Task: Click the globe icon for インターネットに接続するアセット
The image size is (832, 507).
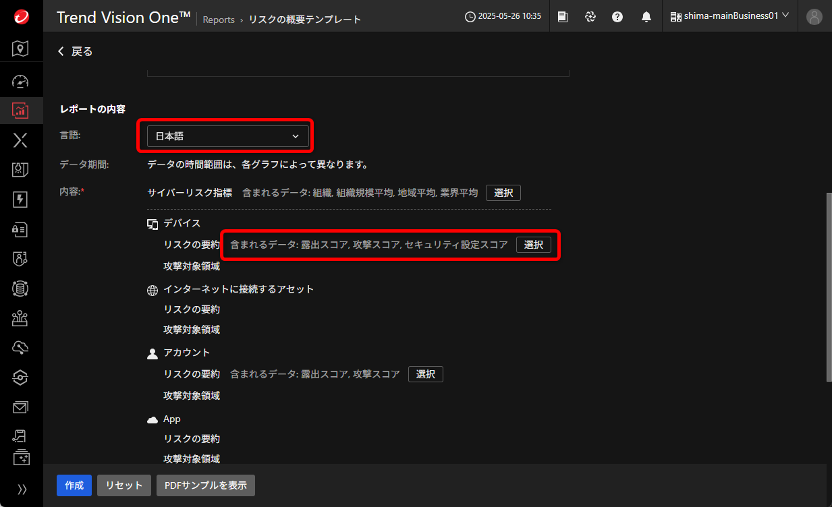Action: coord(152,290)
